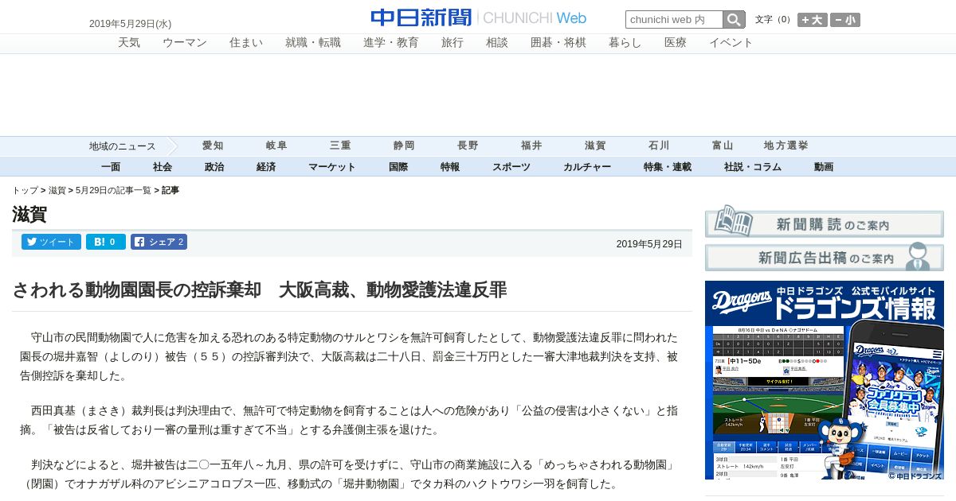
Task: Follow トップ breadcrumb link
Action: (x=25, y=191)
